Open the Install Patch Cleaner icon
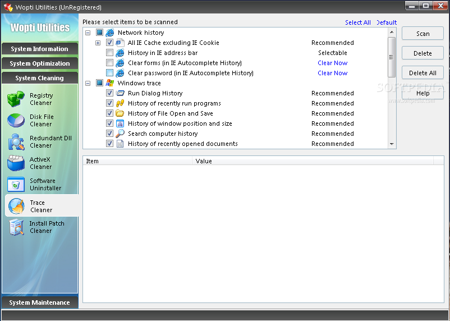The height and width of the screenshot is (321, 450). pyautogui.click(x=16, y=227)
